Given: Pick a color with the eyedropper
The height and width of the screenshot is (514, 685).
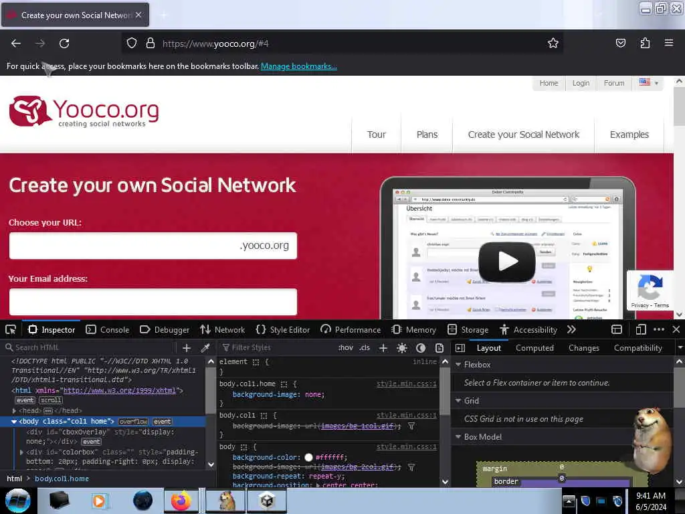Looking at the screenshot, I should pyautogui.click(x=205, y=348).
